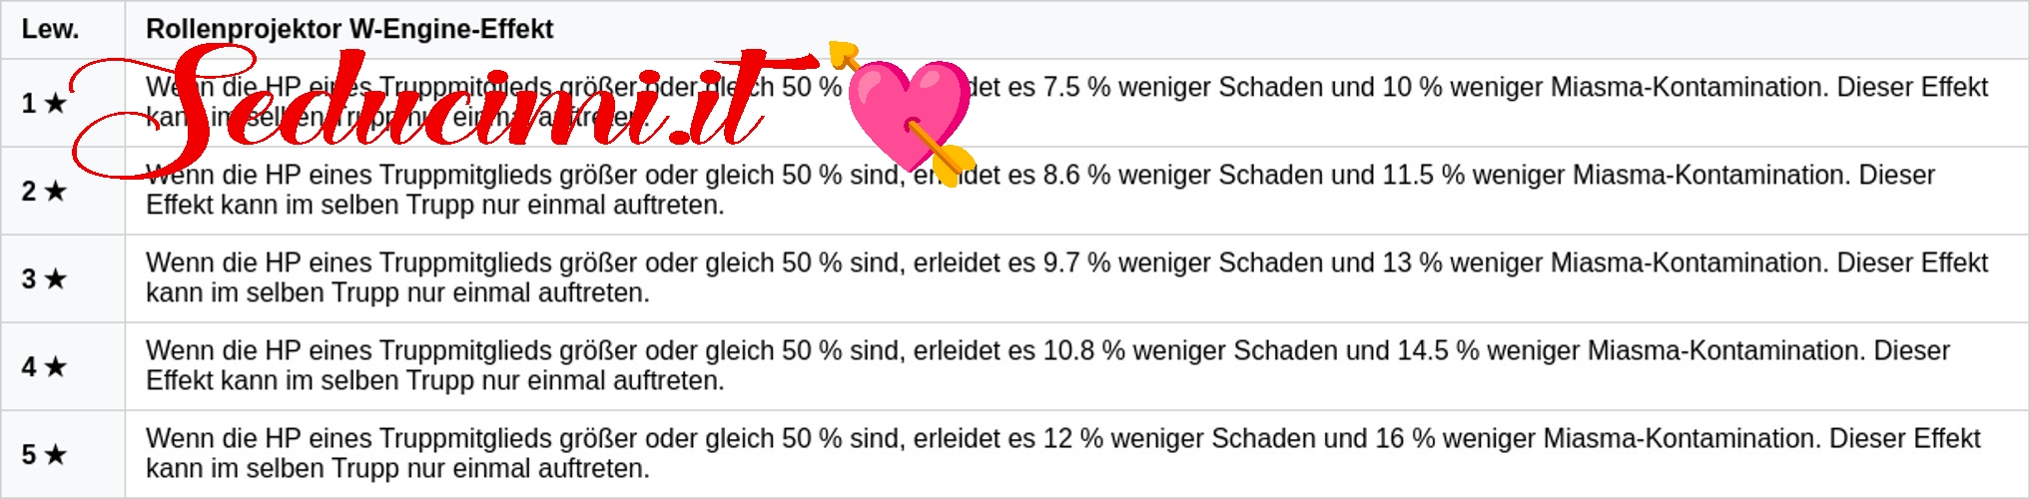
Task: Click the star icon in level 3 row
Action: pos(56,278)
